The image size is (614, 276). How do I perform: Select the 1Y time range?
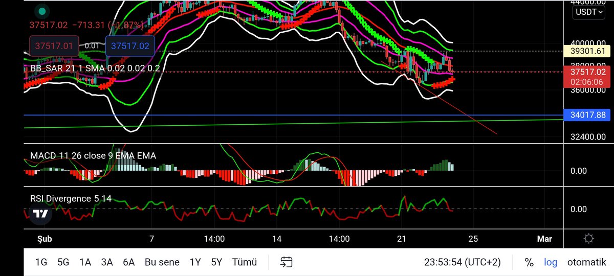point(195,262)
